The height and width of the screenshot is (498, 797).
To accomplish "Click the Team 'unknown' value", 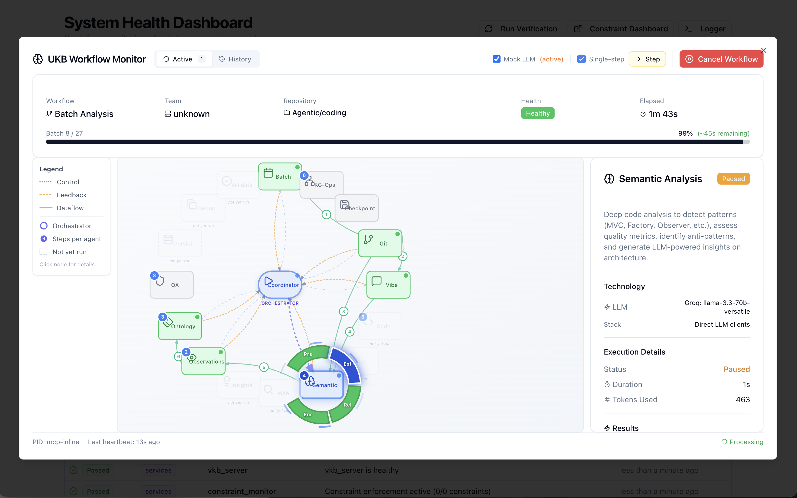I will [x=192, y=114].
